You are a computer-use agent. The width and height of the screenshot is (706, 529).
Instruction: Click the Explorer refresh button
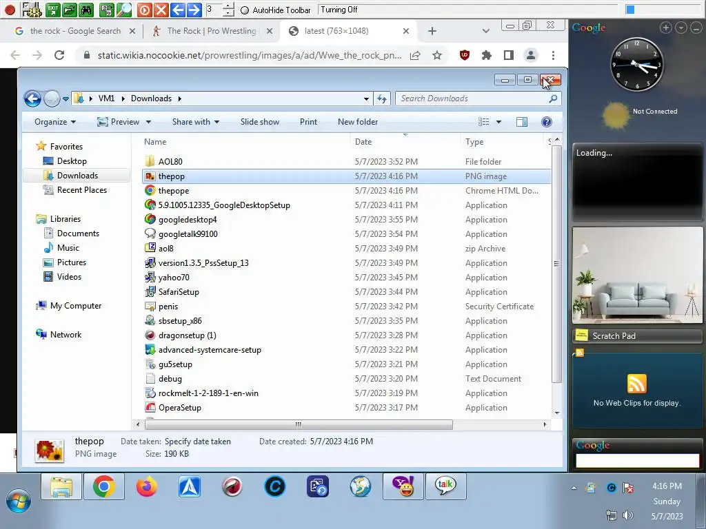tap(382, 98)
